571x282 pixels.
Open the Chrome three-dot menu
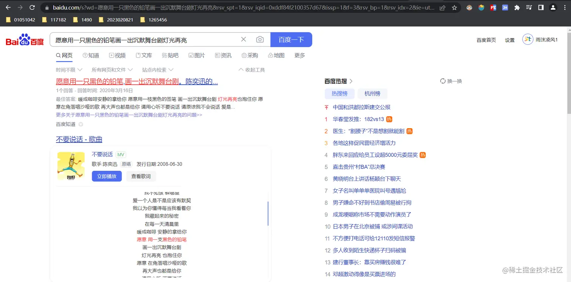pyautogui.click(x=564, y=8)
